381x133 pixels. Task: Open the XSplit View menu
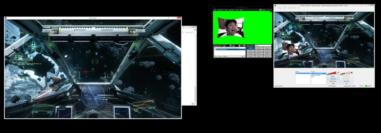[x=226, y=10]
